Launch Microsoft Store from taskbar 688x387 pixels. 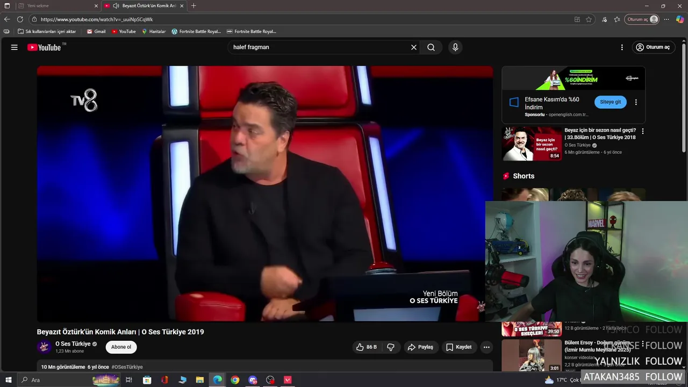147,380
